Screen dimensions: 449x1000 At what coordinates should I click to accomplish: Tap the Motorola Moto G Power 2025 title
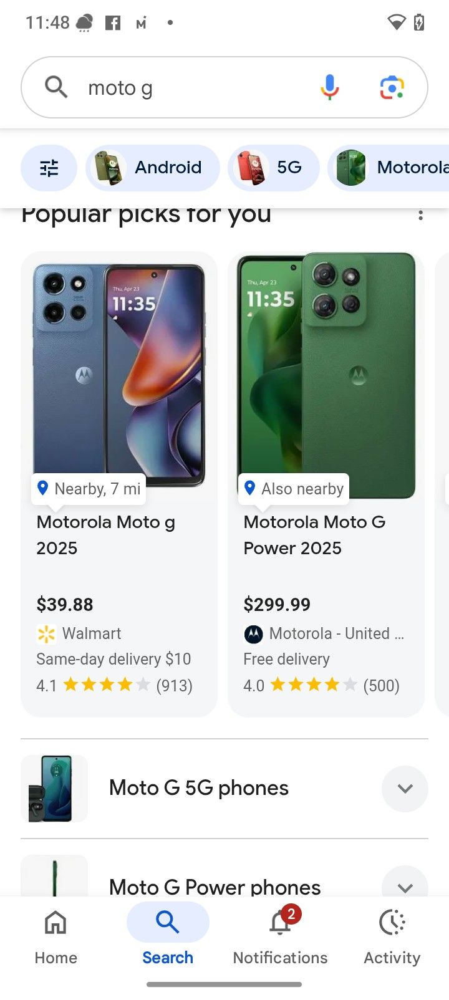tap(314, 535)
